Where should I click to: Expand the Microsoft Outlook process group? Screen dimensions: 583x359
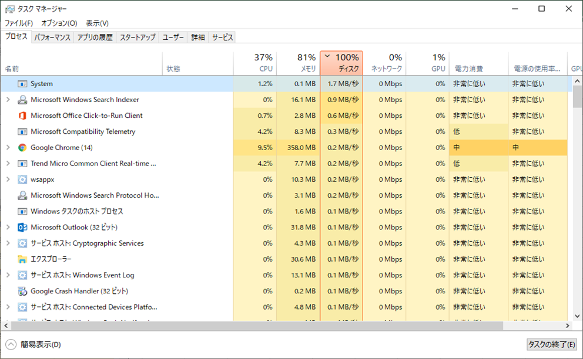coord(8,227)
